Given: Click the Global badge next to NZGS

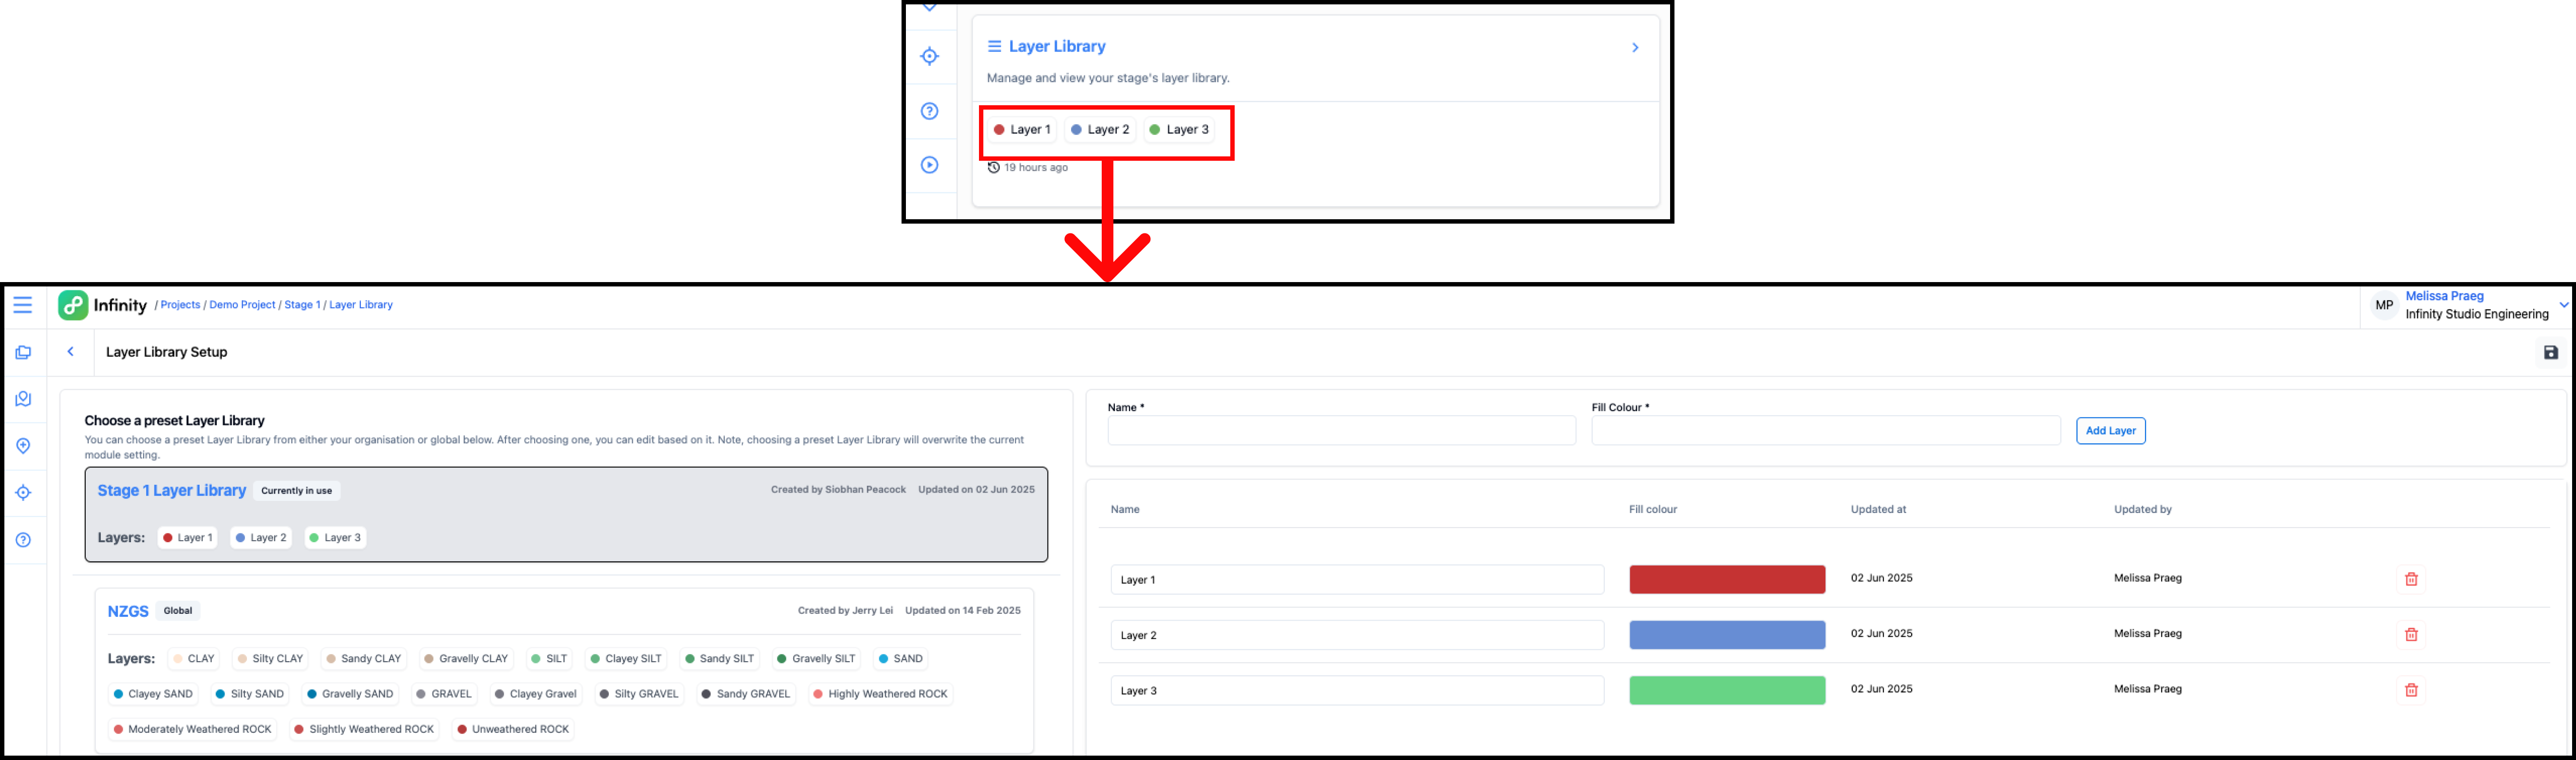Looking at the screenshot, I should click(x=178, y=611).
